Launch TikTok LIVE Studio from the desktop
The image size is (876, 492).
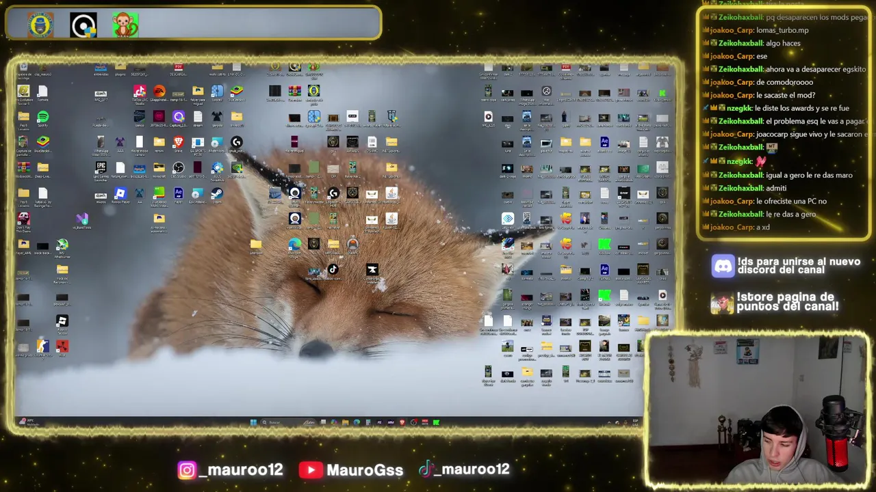tap(140, 91)
